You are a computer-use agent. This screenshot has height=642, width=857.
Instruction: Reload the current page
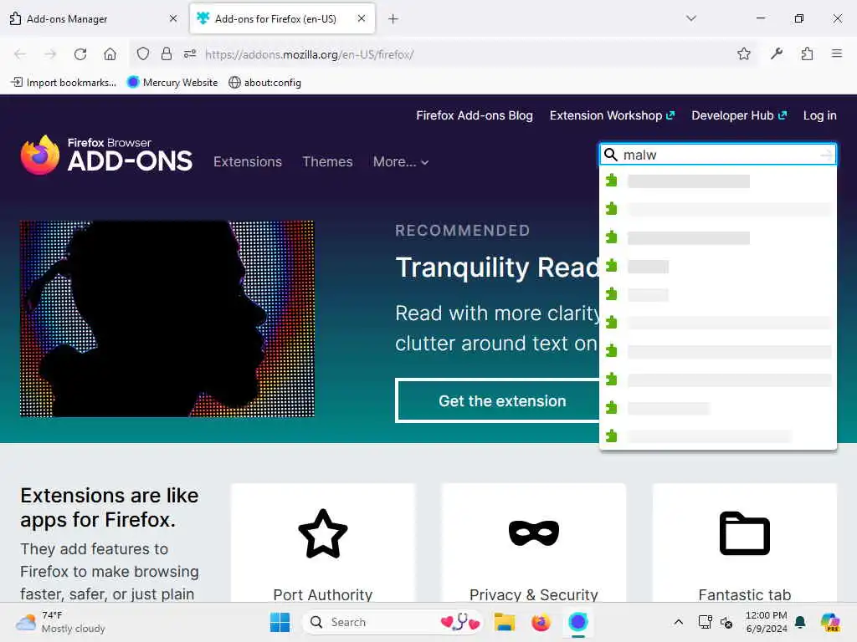tap(80, 54)
